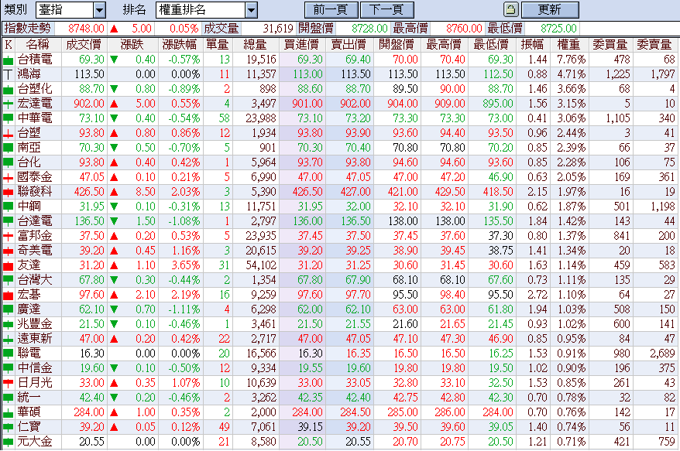
Task: Click the candlestick icon for 台達電
Action: (9, 221)
